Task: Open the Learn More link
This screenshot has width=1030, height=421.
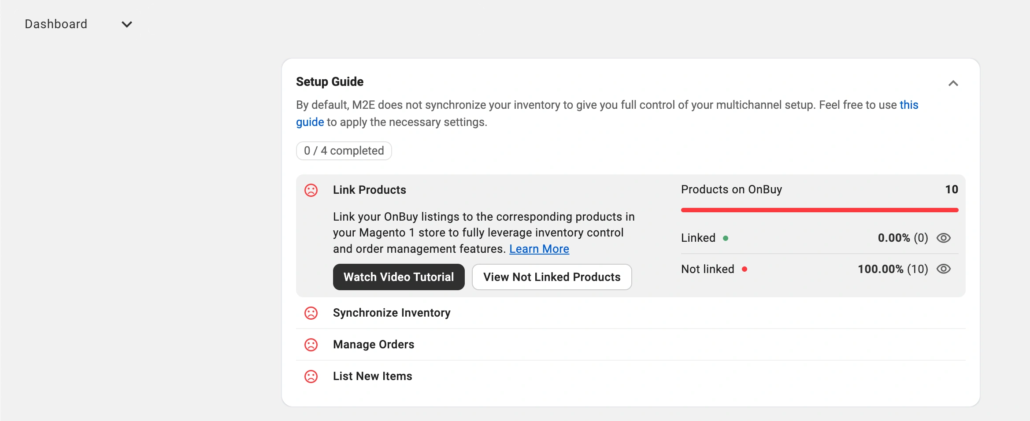Action: pyautogui.click(x=539, y=249)
